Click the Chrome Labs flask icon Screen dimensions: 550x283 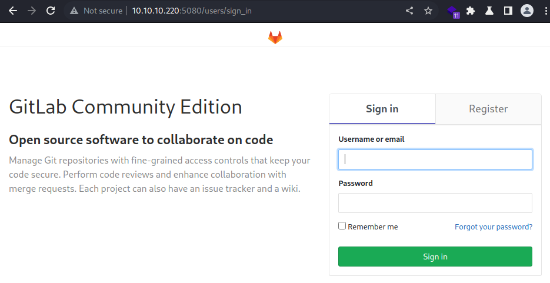489,11
